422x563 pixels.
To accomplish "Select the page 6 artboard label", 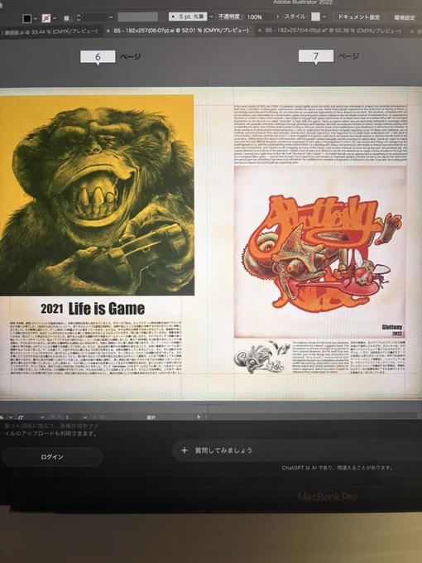I will point(98,57).
